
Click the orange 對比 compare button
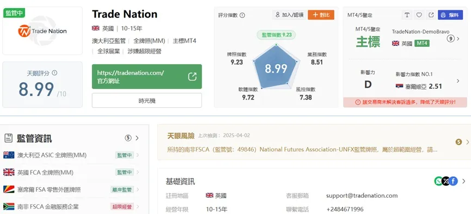click(321, 15)
